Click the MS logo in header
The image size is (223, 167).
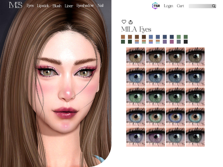click(15, 5)
